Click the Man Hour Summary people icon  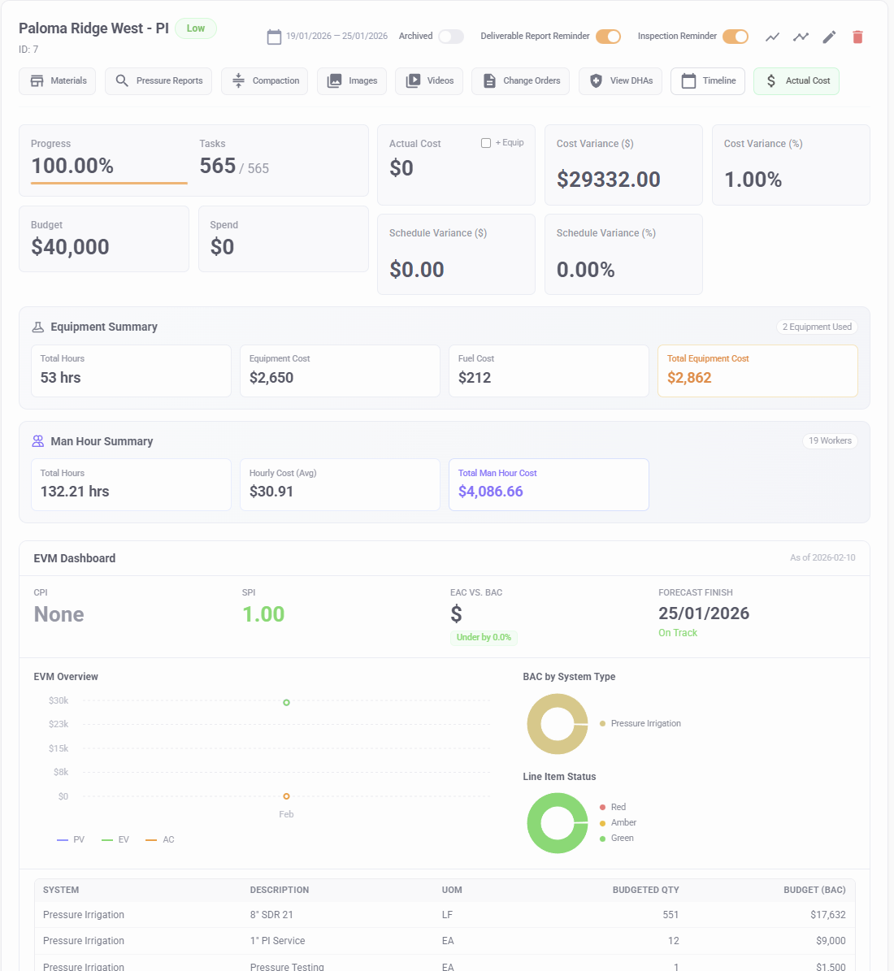pos(37,441)
